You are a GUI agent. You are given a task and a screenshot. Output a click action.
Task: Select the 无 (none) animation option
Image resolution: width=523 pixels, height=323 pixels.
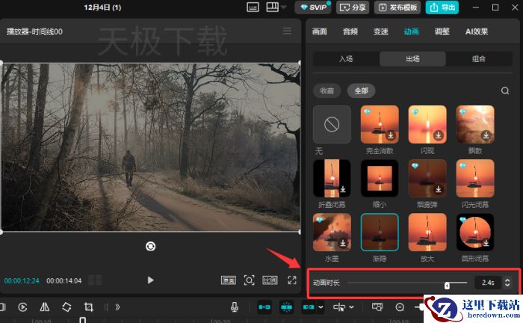pyautogui.click(x=332, y=124)
